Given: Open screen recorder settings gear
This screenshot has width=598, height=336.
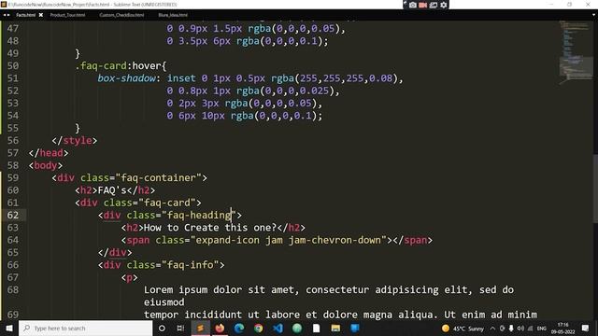Looking at the screenshot, I should 444,5.
